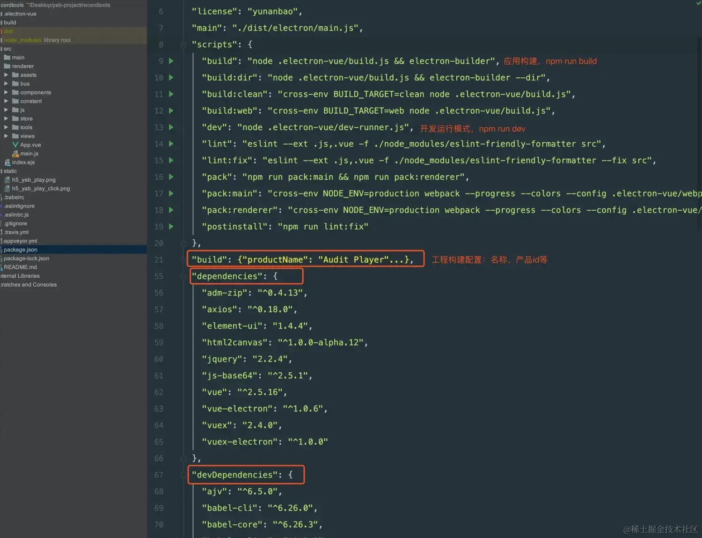Expand the views folder arrow
The width and height of the screenshot is (702, 538).
pos(6,136)
